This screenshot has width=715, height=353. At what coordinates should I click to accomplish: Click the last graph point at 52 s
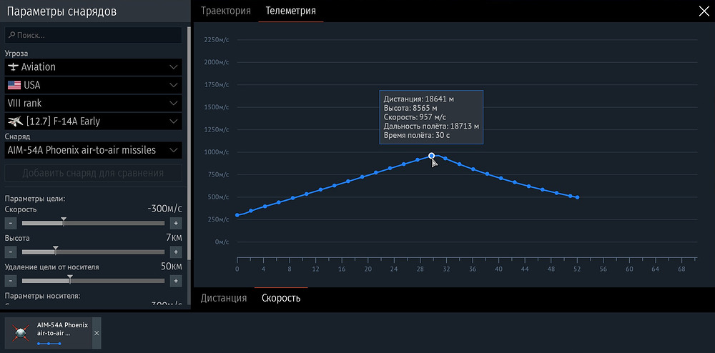(577, 197)
